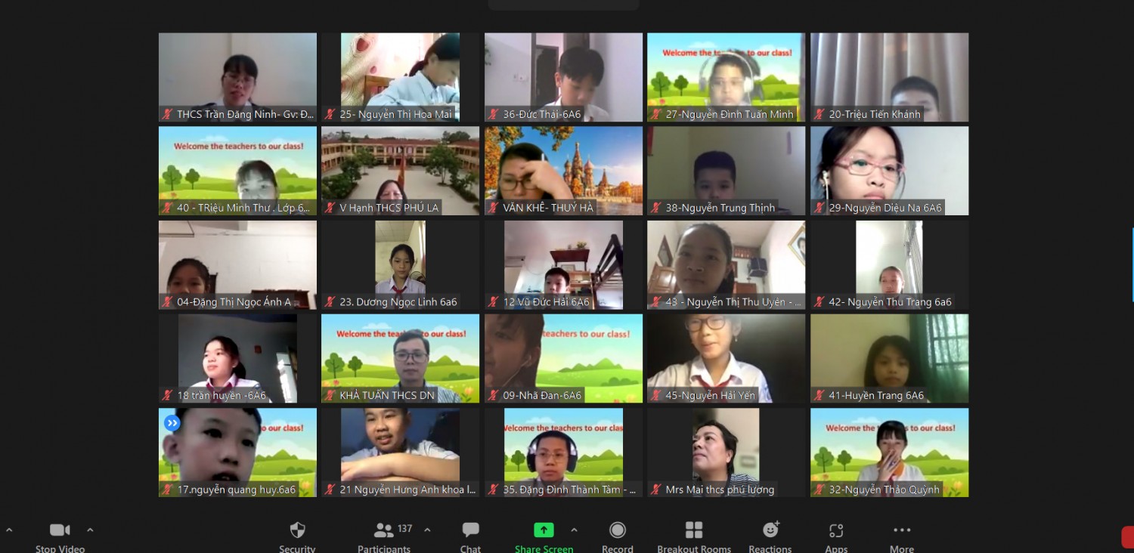Open the Chat panel
The image size is (1134, 553).
point(470,530)
